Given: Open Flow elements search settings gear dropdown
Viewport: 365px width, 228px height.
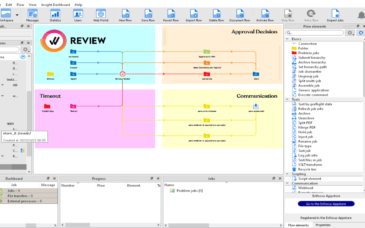Looking at the screenshot, I should pos(350,33).
